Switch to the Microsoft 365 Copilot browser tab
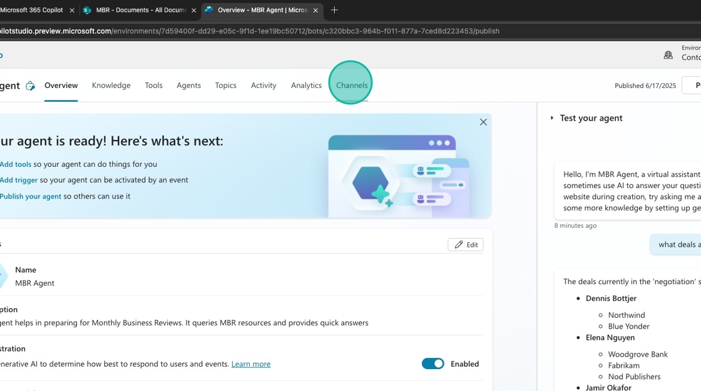Screen dimensions: 701x391 (x=31, y=10)
